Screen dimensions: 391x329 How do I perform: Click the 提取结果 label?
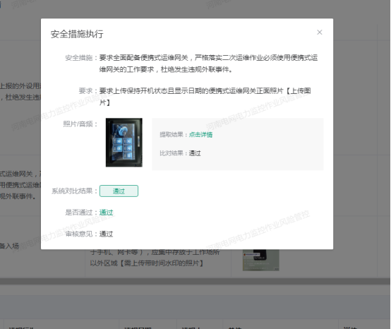[x=174, y=135]
